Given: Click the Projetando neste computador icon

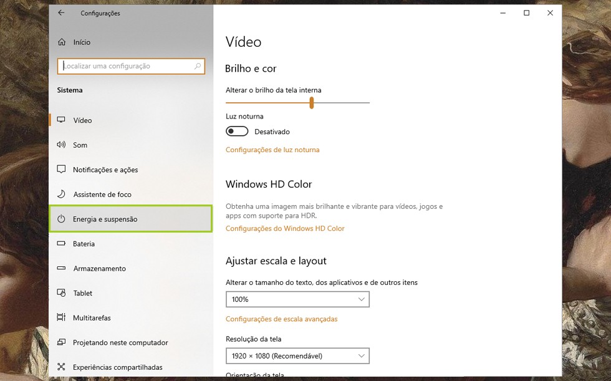Looking at the screenshot, I should click(x=61, y=342).
